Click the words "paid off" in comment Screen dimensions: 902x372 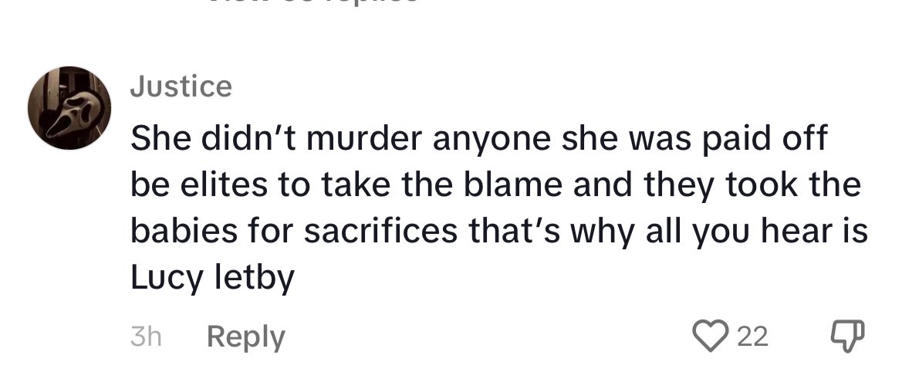pos(765,139)
